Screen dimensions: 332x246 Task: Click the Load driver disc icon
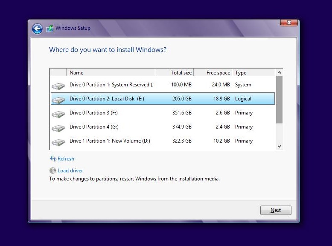click(53, 171)
